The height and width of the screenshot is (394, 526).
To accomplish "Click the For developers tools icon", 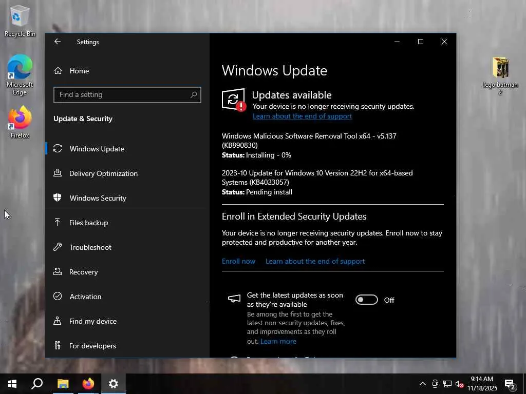I will point(58,345).
